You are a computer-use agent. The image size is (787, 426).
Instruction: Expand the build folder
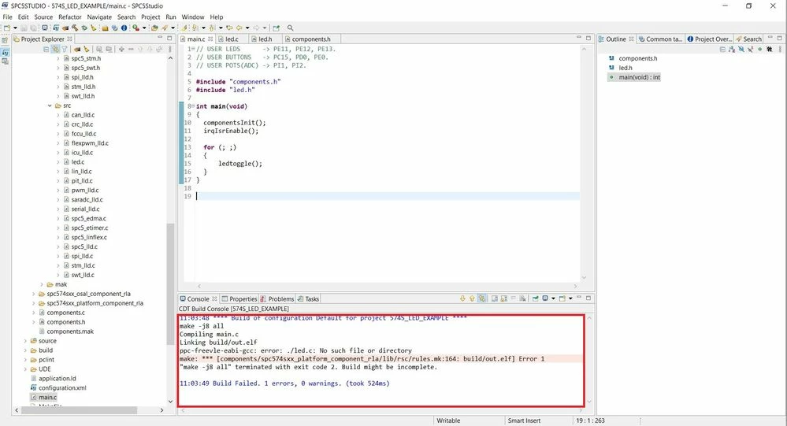pos(25,350)
